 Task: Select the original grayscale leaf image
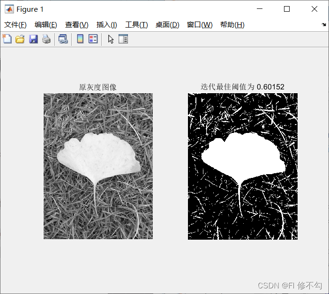coord(98,166)
